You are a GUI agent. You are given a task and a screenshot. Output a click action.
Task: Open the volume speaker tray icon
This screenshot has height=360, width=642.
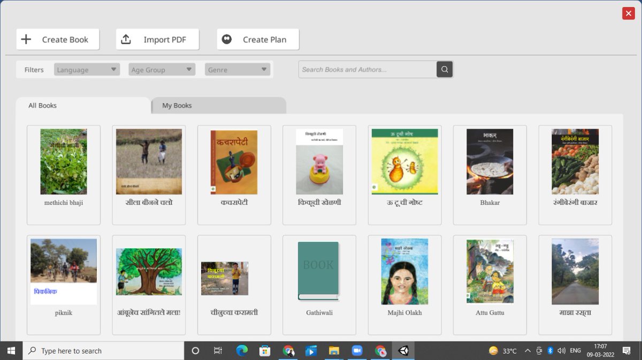561,351
